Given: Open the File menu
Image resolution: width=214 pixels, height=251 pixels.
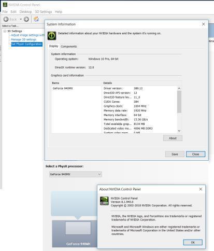Looking at the screenshot, I should coord(5,12).
